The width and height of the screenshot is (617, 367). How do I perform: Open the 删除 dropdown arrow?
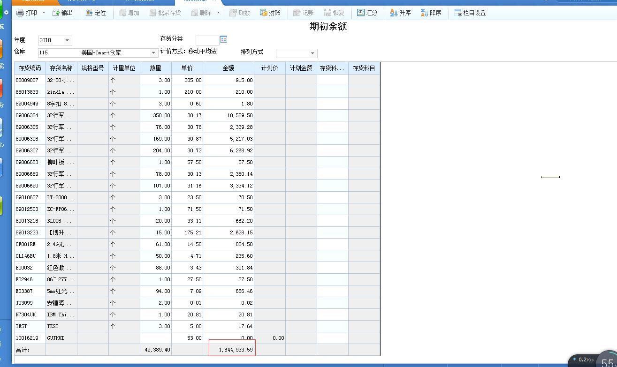(x=218, y=13)
